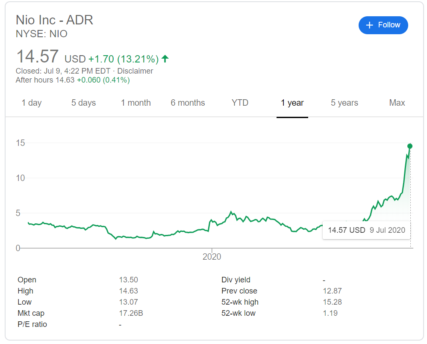
Task: Click the chart's latest price dot
Action: point(409,146)
